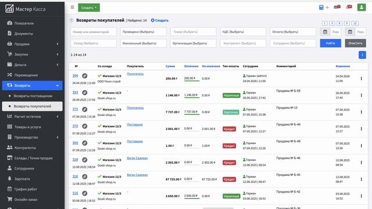Click the Номер или комментарий search field
The width and height of the screenshot is (372, 209).
coord(94,32)
